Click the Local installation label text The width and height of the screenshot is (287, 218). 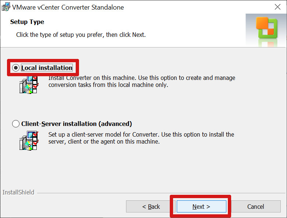[x=47, y=68]
